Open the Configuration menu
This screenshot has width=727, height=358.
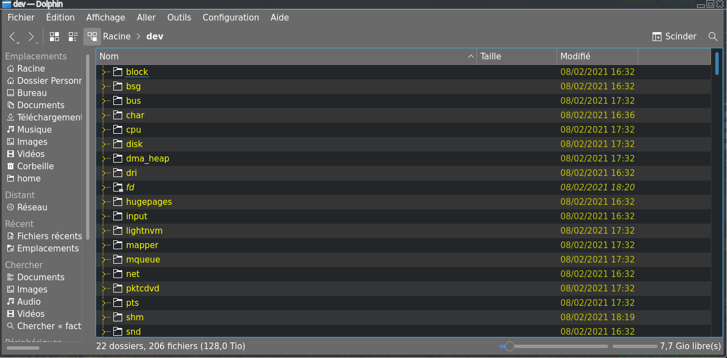point(231,18)
